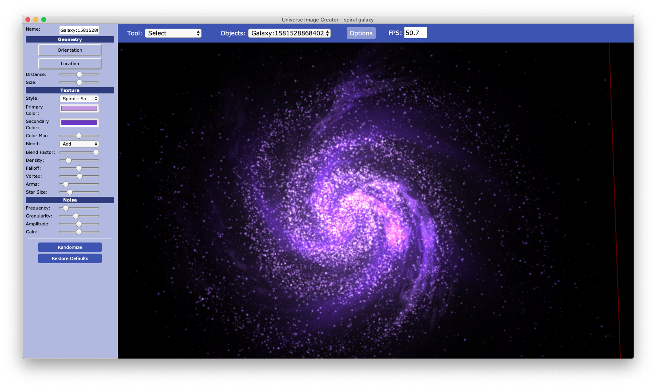Click the Density slider handle
This screenshot has height=388, width=656.
68,160
